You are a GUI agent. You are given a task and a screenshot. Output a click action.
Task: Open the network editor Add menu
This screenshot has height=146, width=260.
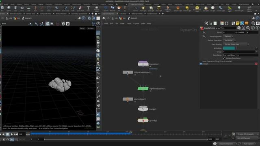[106, 24]
